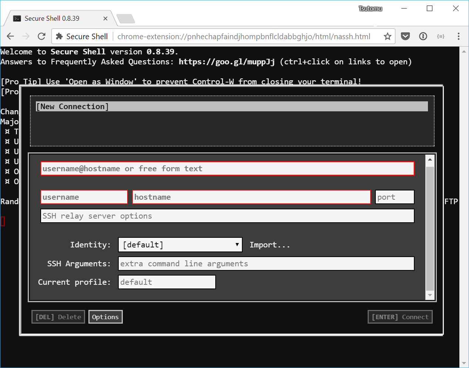Click the dialog scrollbar down arrow

pyautogui.click(x=430, y=295)
